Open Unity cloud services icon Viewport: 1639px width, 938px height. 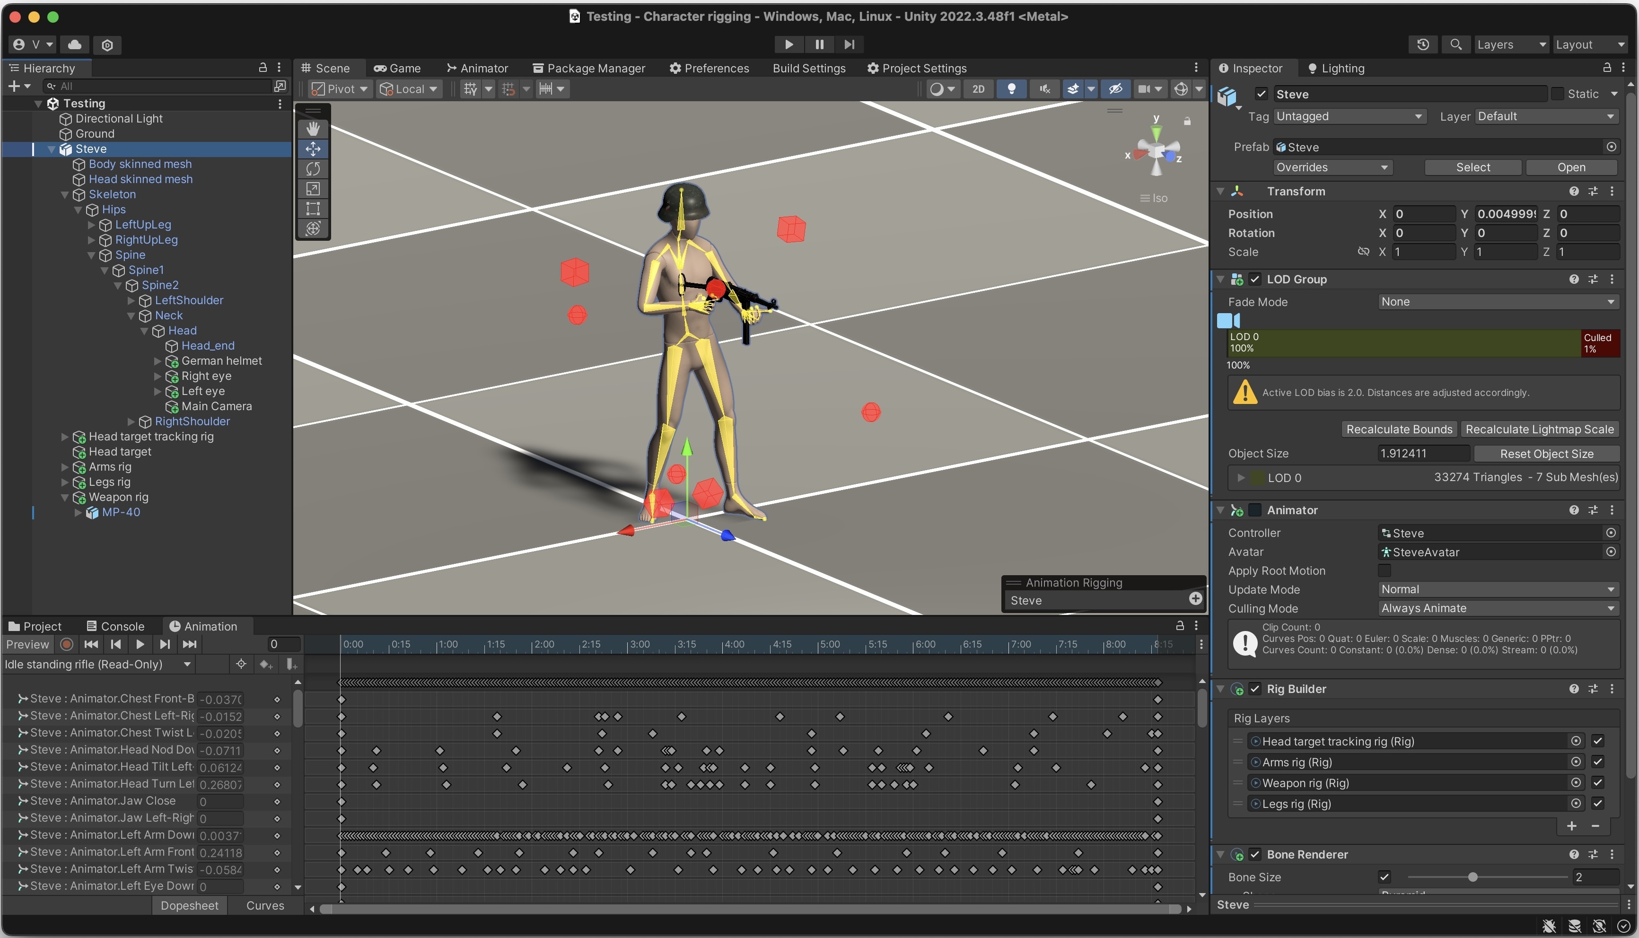(75, 44)
